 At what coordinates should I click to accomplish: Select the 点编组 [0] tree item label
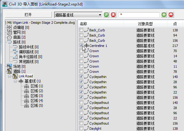(x=21, y=27)
